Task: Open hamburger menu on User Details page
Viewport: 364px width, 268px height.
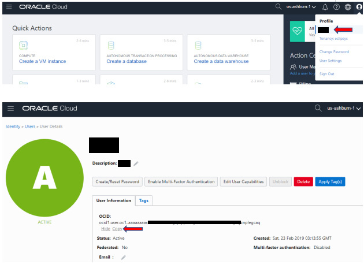Action: pos(10,108)
